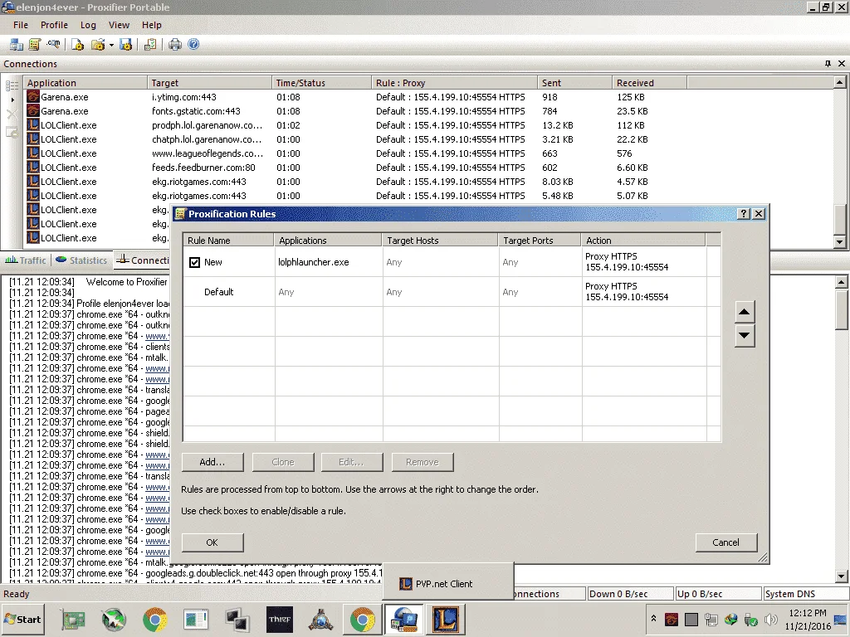850x637 pixels.
Task: Click the Rule Name column header
Action: pos(228,241)
